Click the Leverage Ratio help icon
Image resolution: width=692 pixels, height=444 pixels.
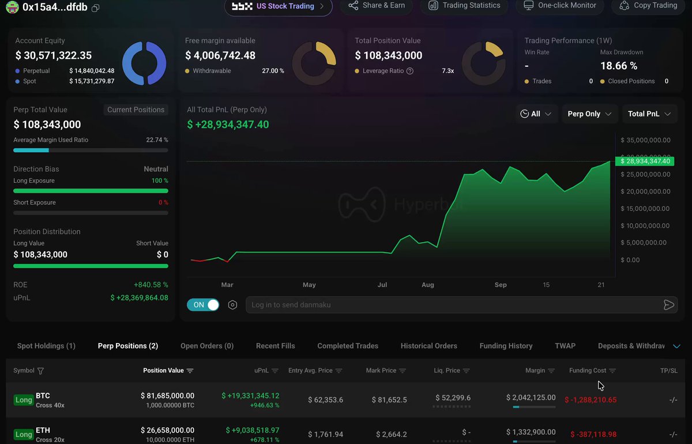[x=410, y=71]
